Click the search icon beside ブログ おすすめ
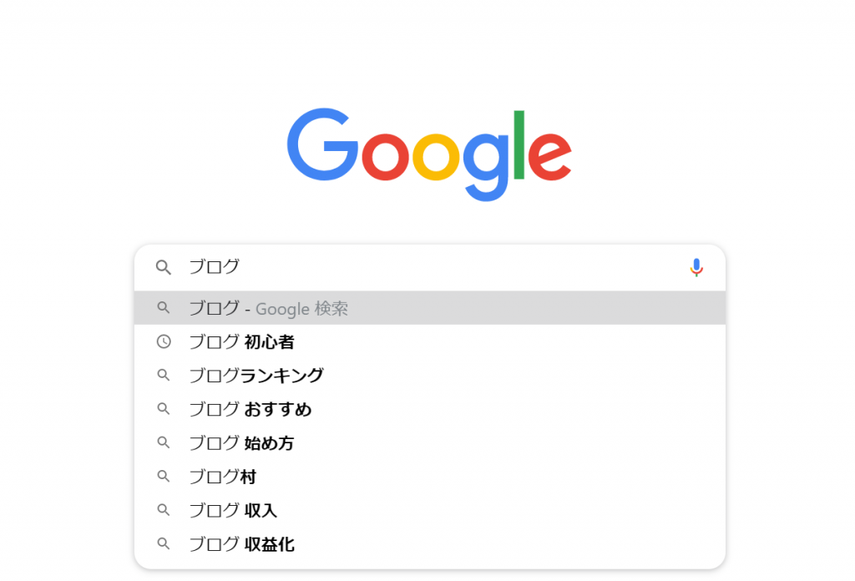 coord(163,409)
